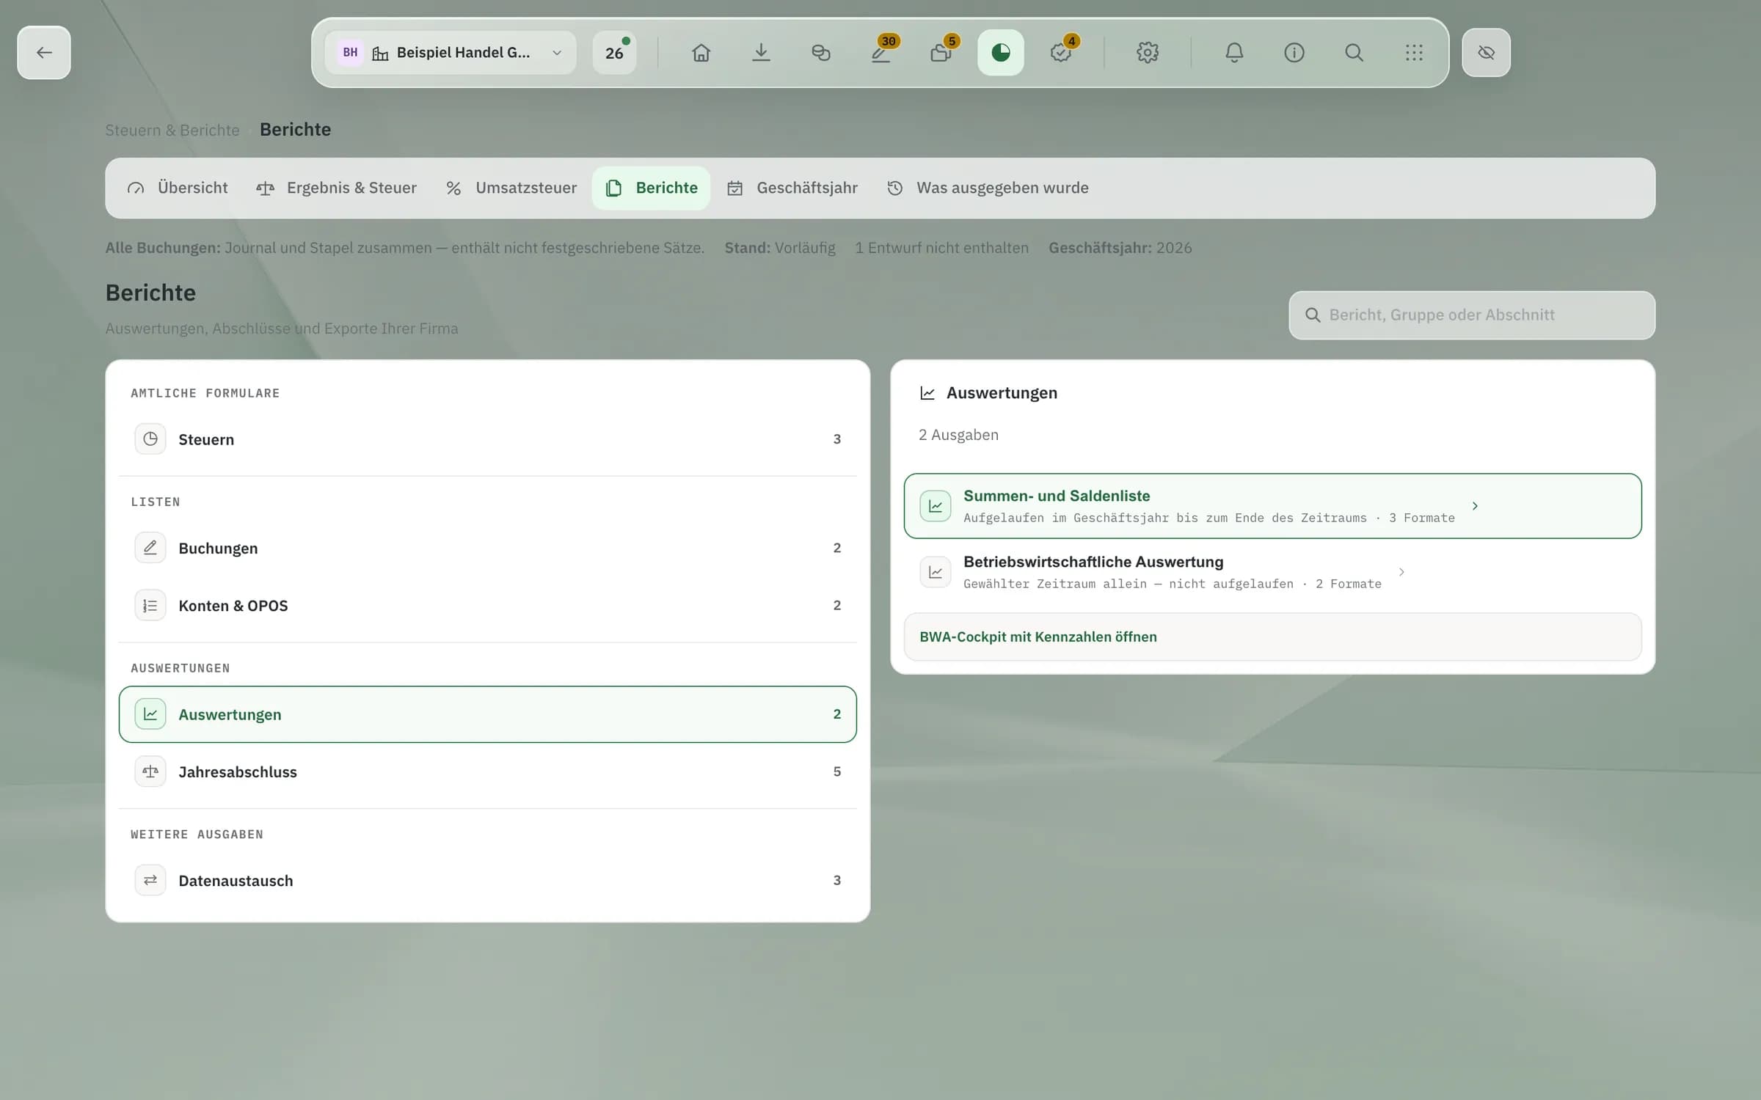Click Summen- und Saldenliste chart icon
Screen dimensions: 1761x1100
pos(936,506)
